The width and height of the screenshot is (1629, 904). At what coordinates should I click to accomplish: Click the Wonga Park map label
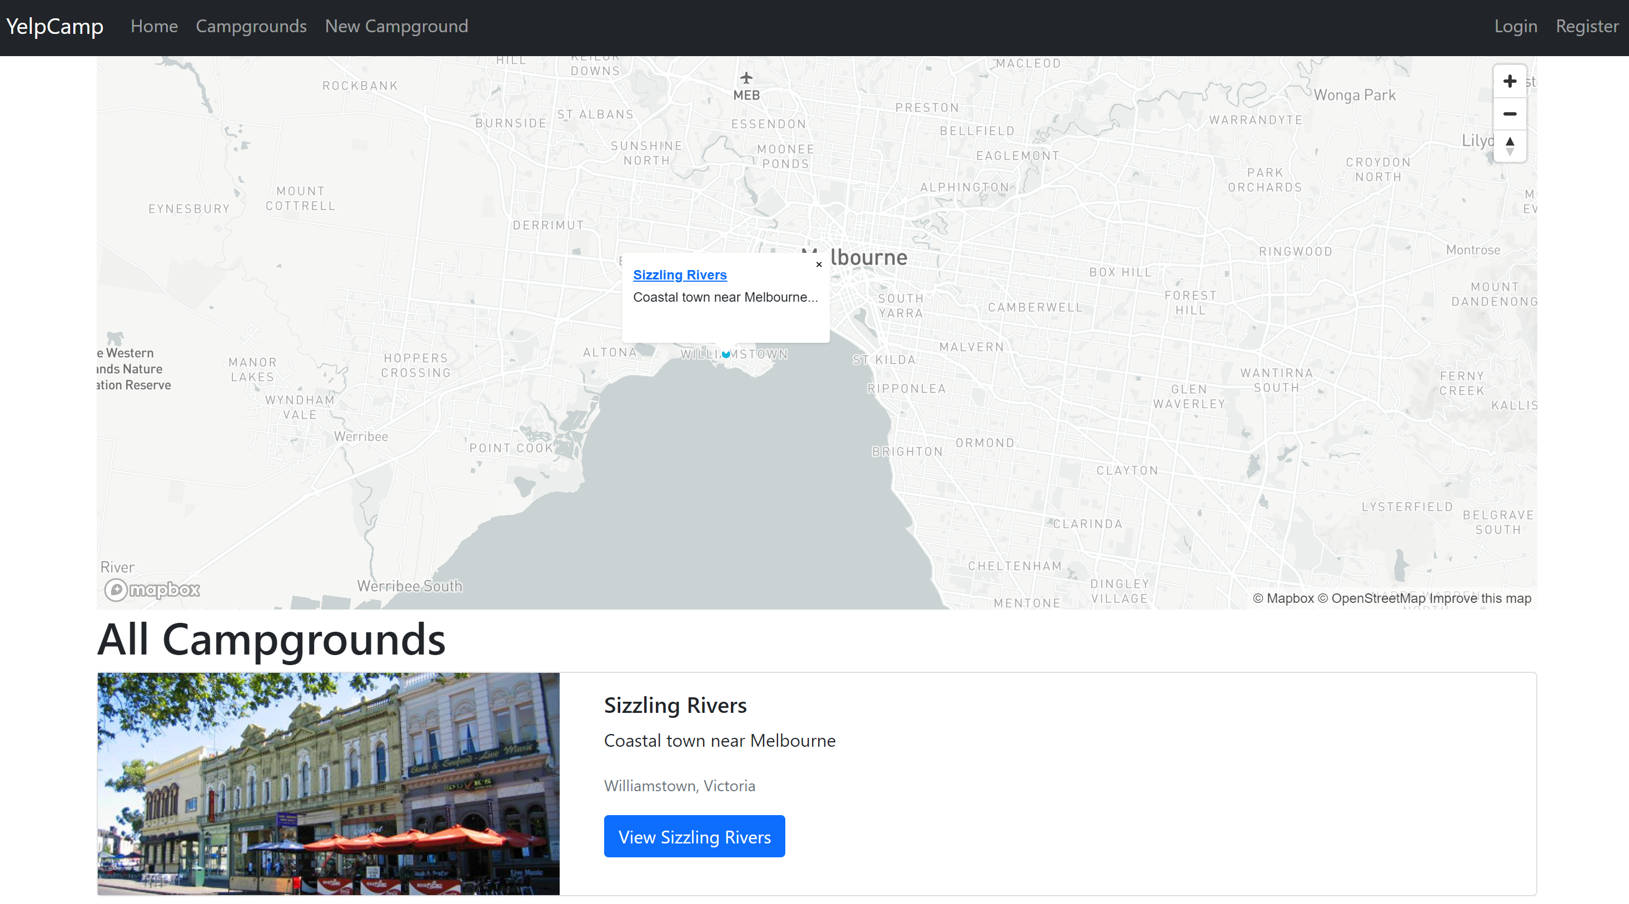click(1354, 95)
